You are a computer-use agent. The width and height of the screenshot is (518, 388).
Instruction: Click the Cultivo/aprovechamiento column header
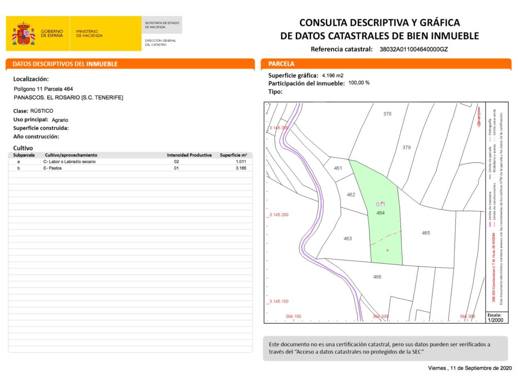tap(71, 155)
